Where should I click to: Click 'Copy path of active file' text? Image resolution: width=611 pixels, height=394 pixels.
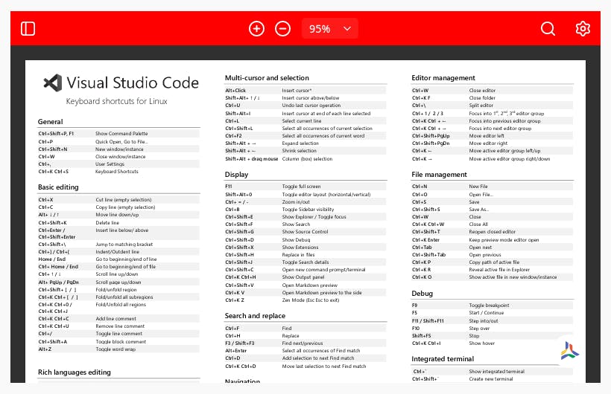pos(494,262)
